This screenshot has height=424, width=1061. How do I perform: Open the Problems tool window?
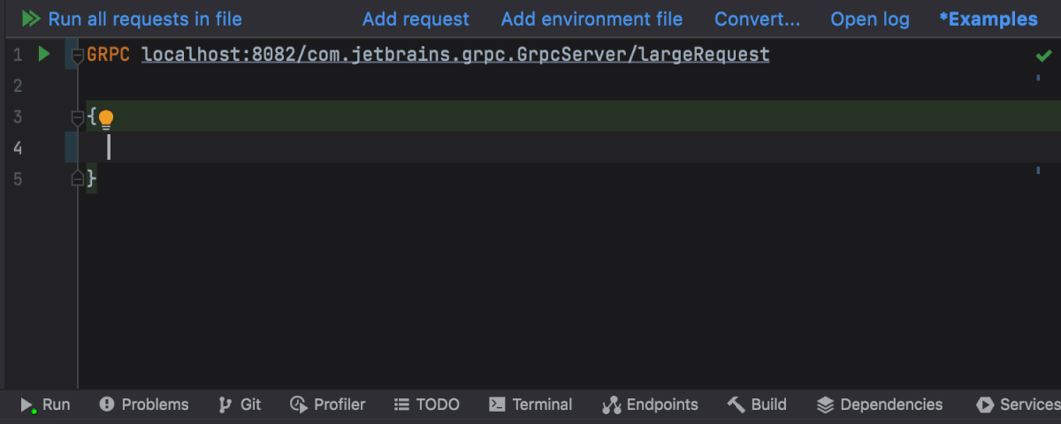(x=144, y=405)
